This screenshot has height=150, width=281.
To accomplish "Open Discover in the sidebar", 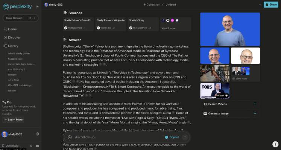I will pyautogui.click(x=14, y=37).
